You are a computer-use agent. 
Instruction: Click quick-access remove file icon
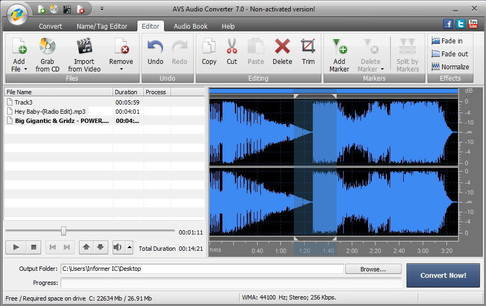click(x=80, y=9)
